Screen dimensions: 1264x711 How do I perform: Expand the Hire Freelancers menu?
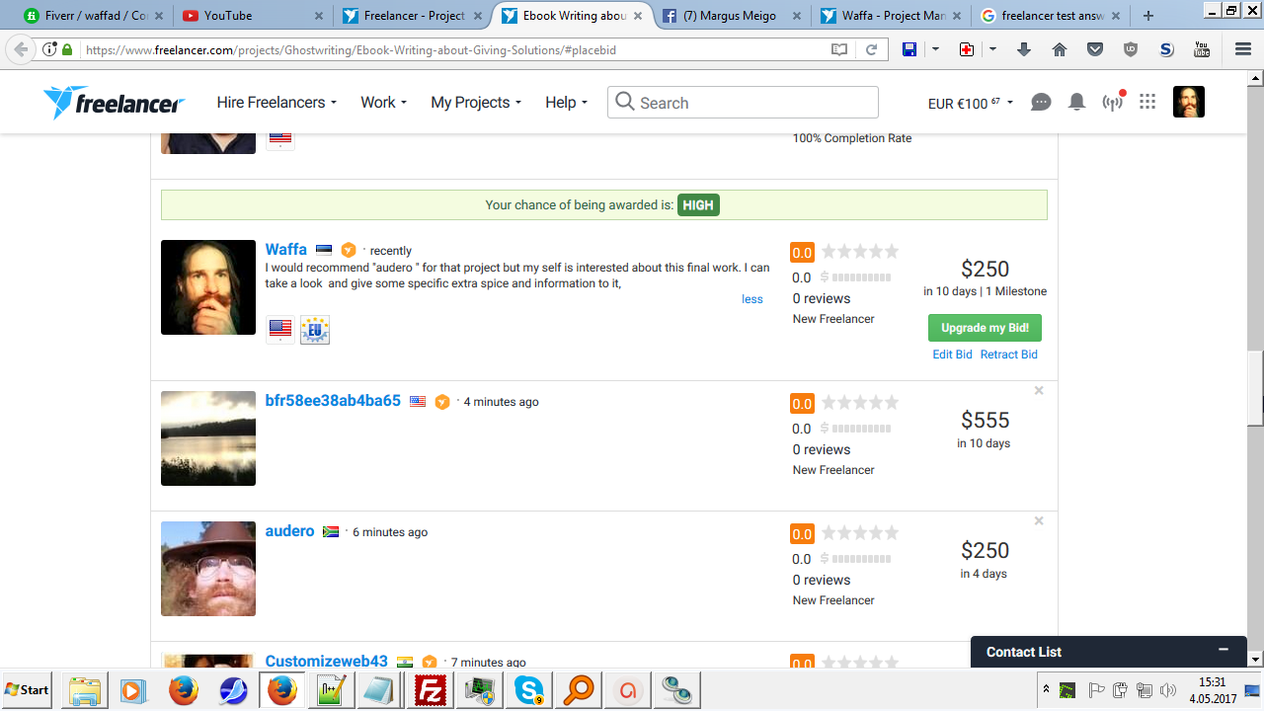click(276, 102)
